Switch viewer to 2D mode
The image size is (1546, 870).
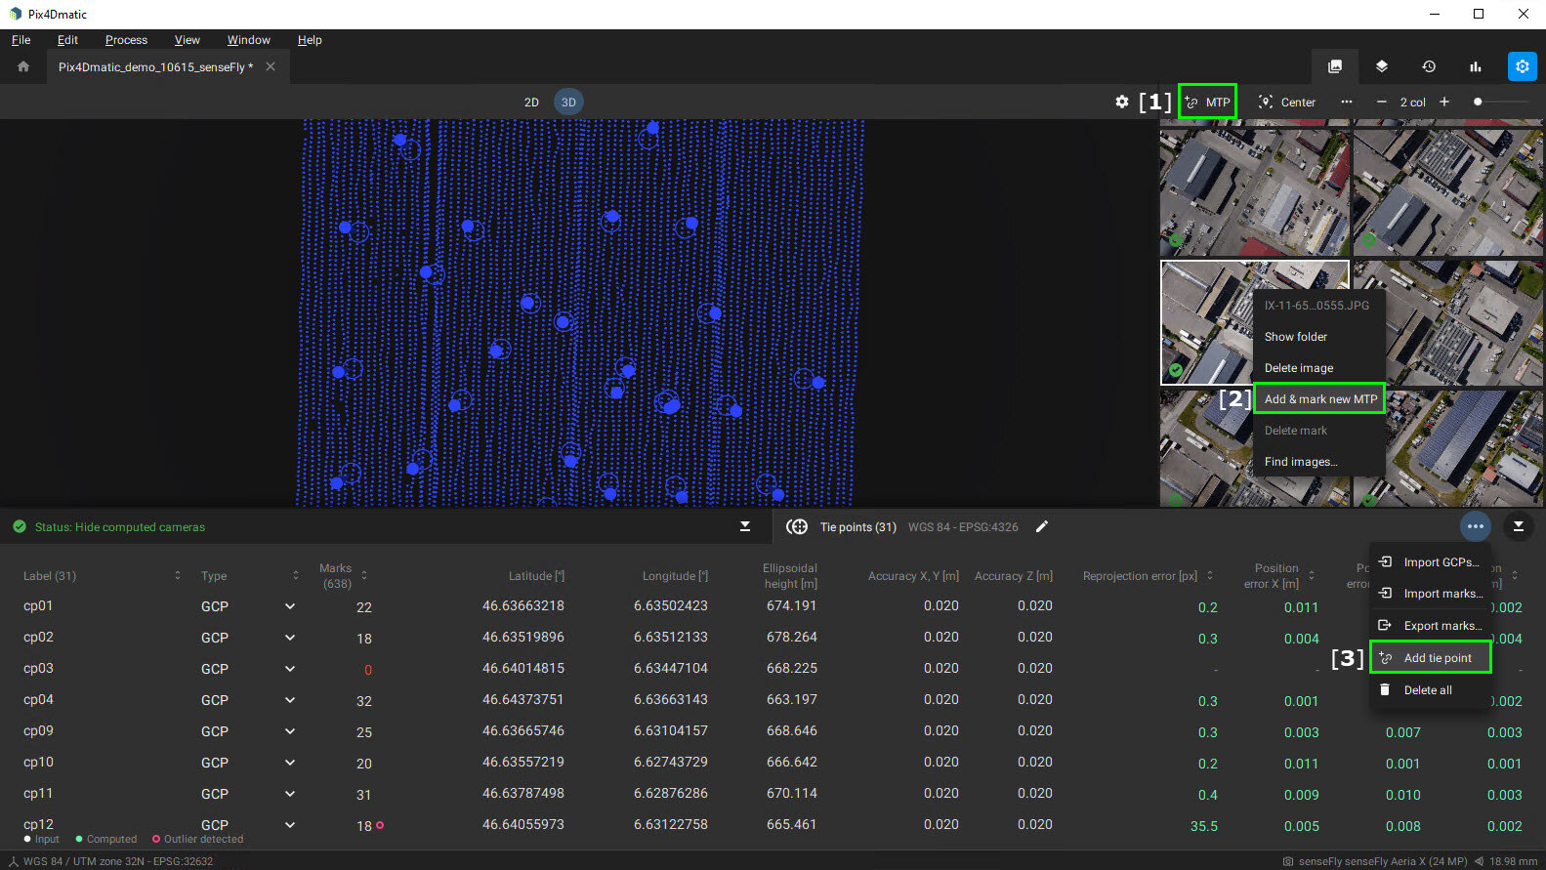tap(531, 103)
